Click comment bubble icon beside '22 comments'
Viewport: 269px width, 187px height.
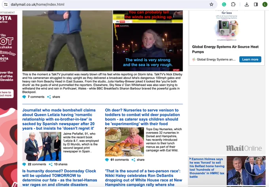click(24, 164)
